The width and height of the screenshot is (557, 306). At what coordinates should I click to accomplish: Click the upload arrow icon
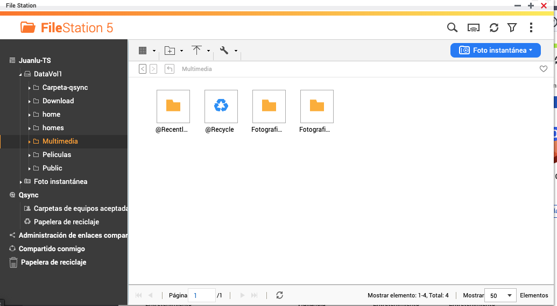pyautogui.click(x=197, y=51)
